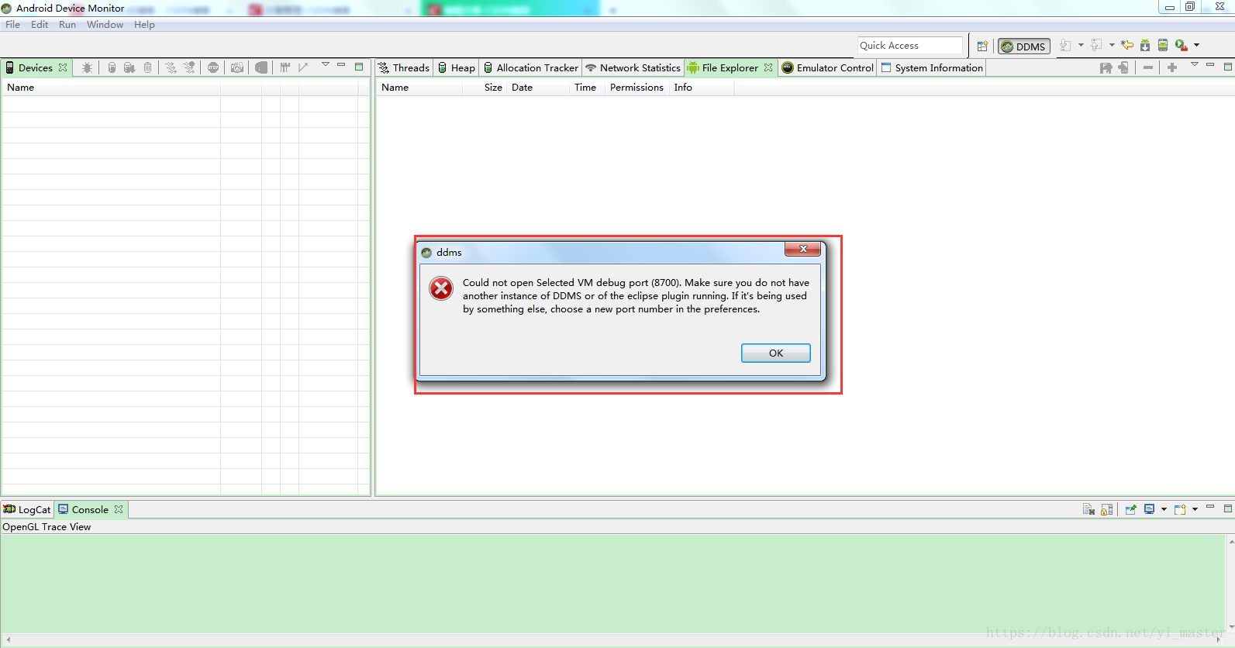
Task: Click previous annotation toolbar icon
Action: click(1096, 46)
